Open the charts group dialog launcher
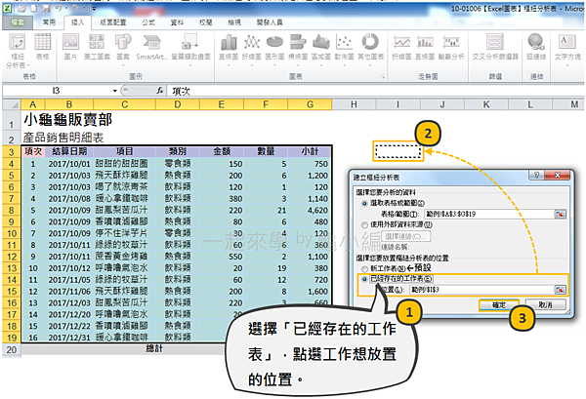The image size is (586, 399). click(382, 76)
